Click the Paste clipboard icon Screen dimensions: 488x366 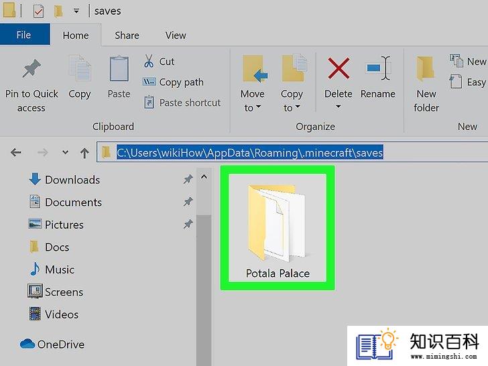click(x=119, y=68)
